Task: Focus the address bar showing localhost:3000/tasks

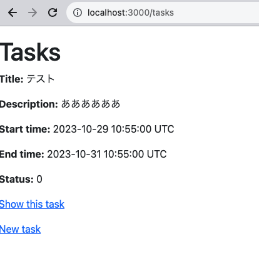Action: pos(163,13)
